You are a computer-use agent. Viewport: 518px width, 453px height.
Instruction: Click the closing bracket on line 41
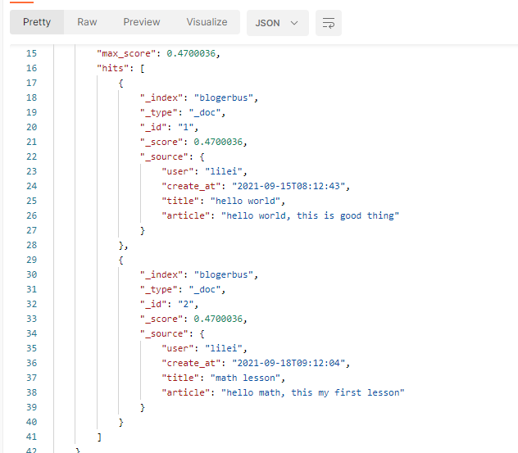(x=99, y=437)
